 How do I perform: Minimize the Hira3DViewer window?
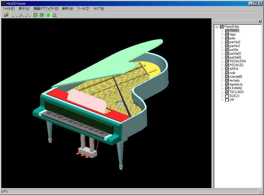pos(251,3)
